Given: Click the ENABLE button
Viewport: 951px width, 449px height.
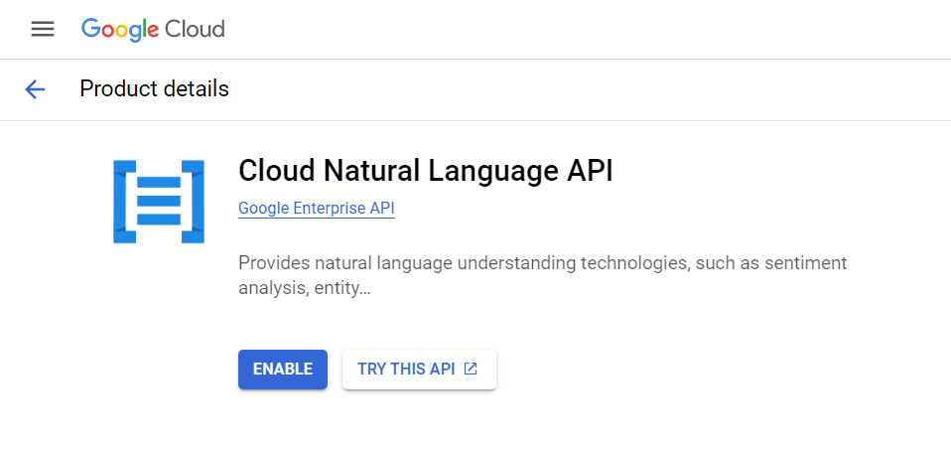Looking at the screenshot, I should click(283, 369).
